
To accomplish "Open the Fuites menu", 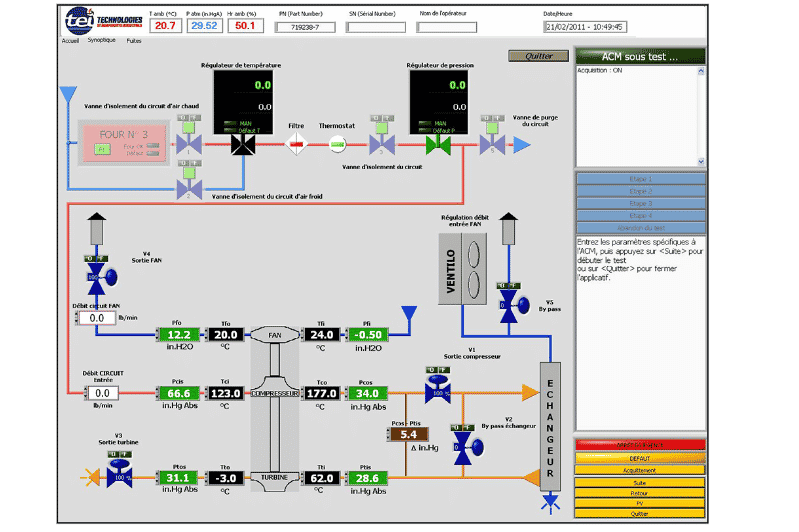I will (134, 41).
